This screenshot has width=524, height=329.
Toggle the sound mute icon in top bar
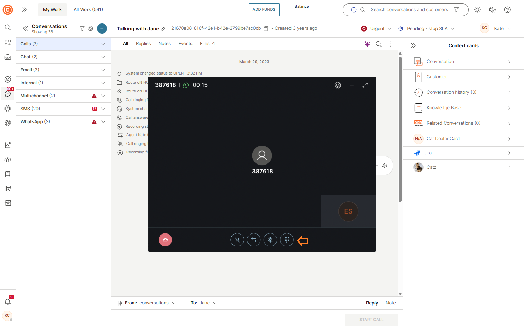coord(492,10)
